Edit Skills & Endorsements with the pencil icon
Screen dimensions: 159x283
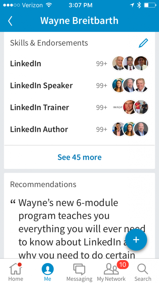click(x=143, y=43)
